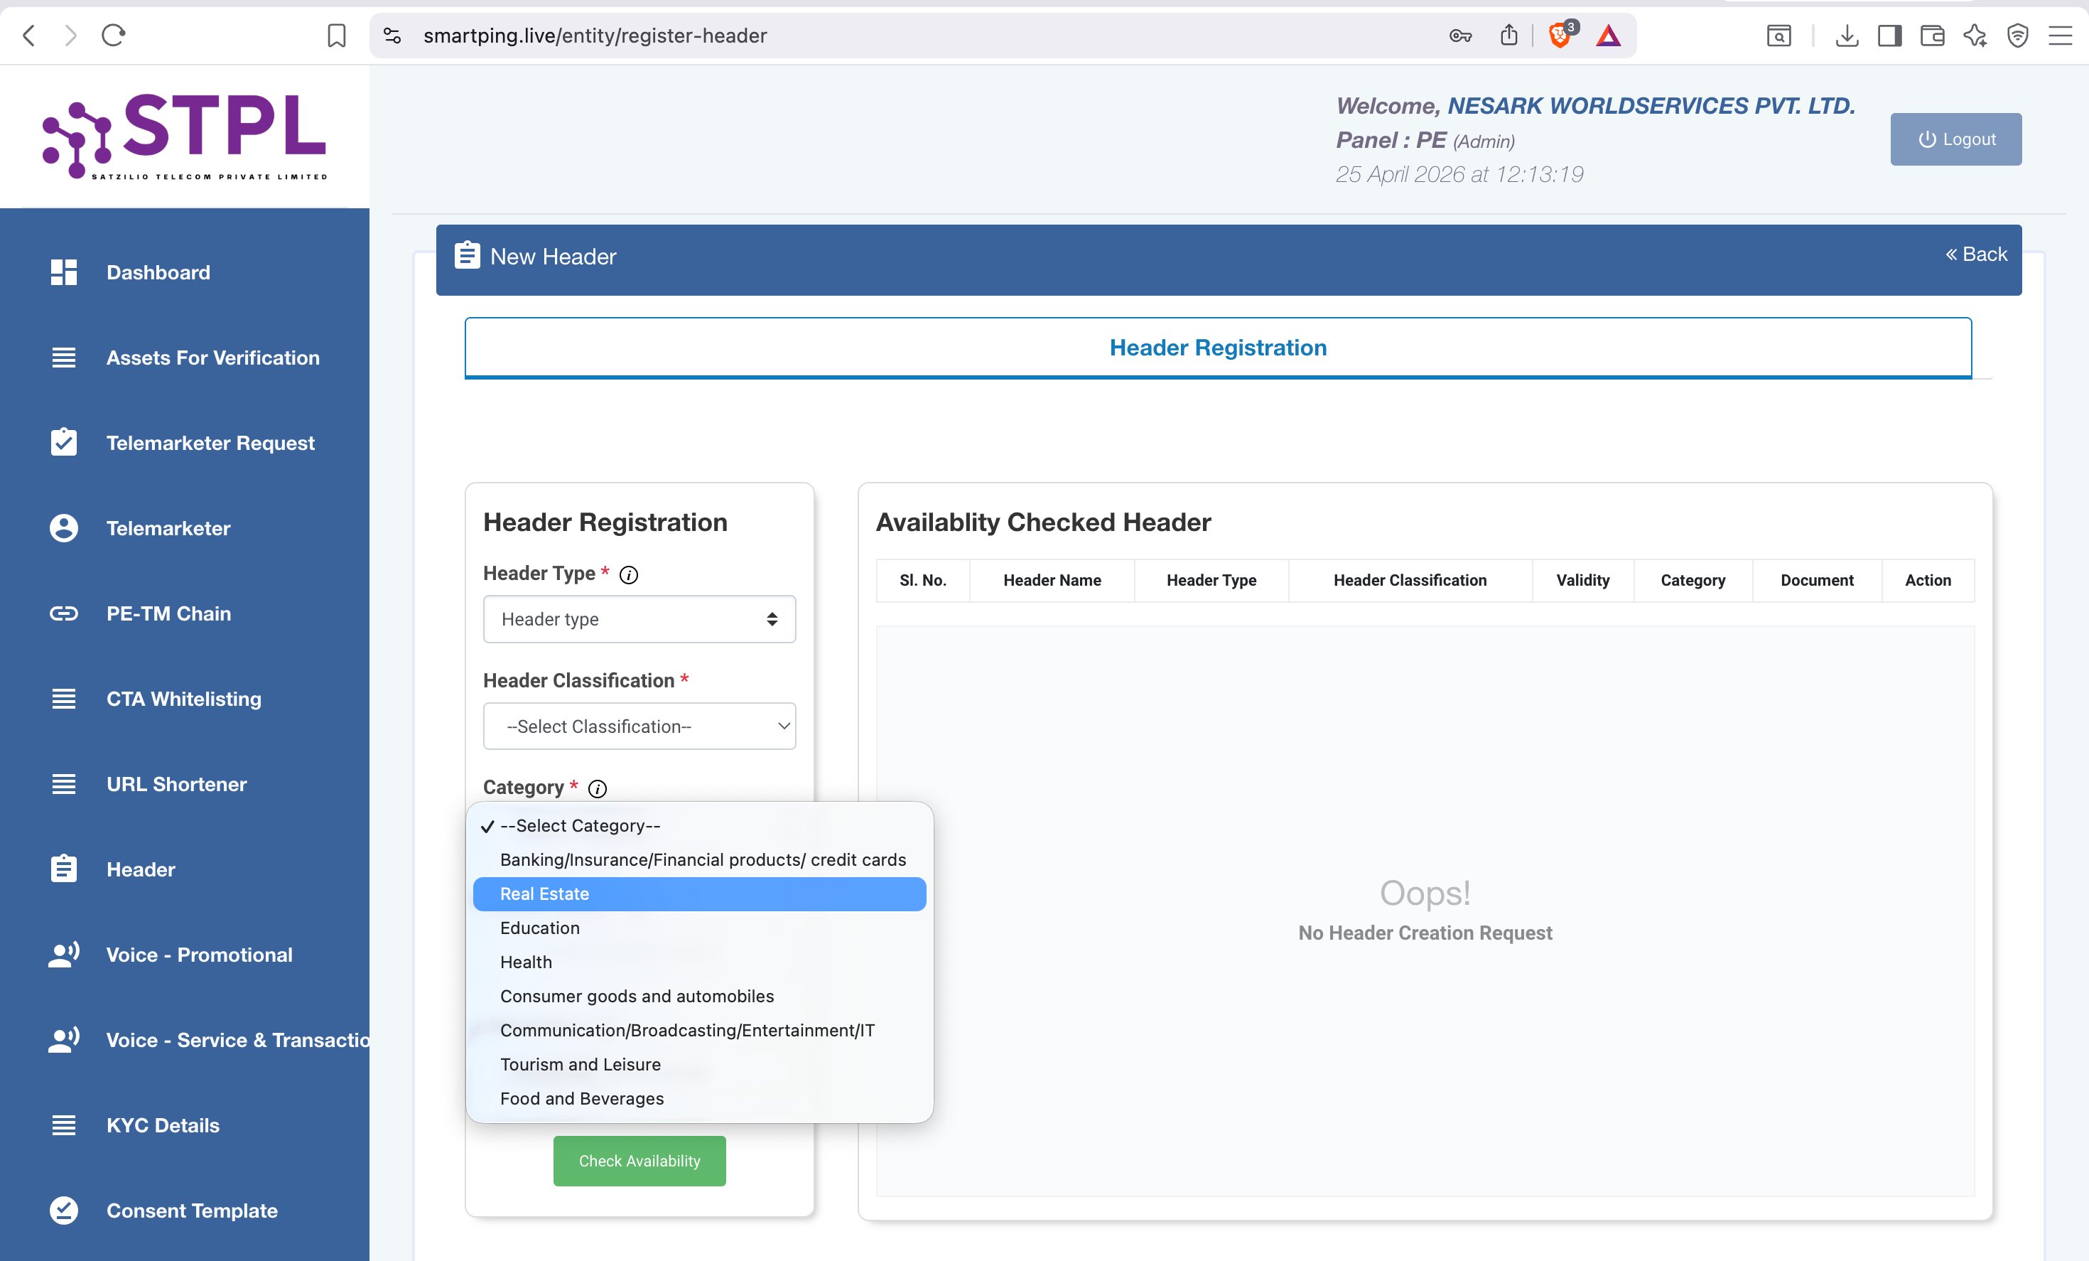Image resolution: width=2089 pixels, height=1261 pixels.
Task: Choose --Select Category-- option
Action: point(699,826)
